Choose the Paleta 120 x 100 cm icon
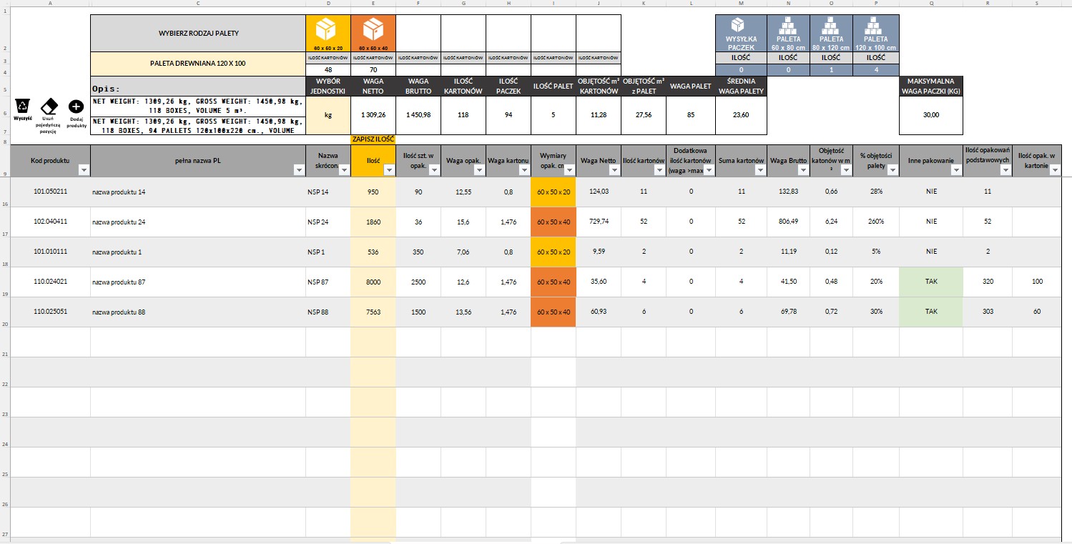Image resolution: width=1072 pixels, height=544 pixels. click(x=877, y=26)
